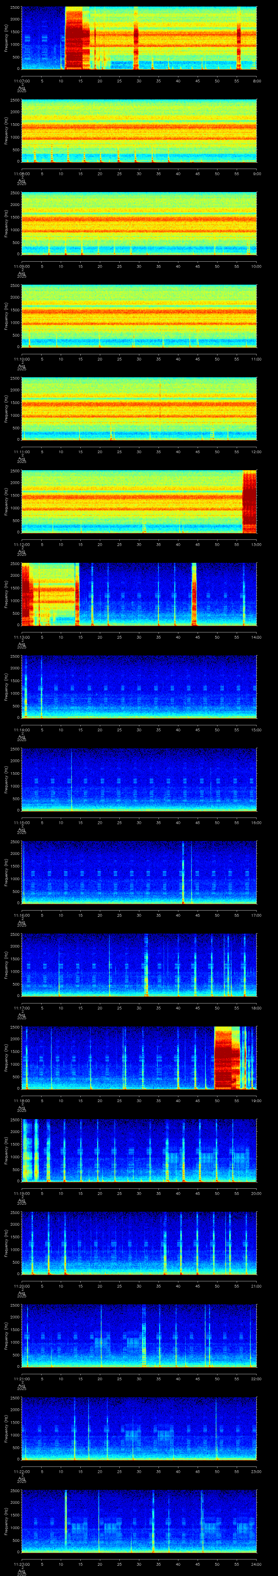278x1576 pixels.
Task: Open the spectrogram row beginning 11:09:00
Action: coord(139,223)
